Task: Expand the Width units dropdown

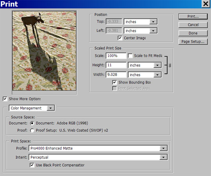Action: [145, 75]
